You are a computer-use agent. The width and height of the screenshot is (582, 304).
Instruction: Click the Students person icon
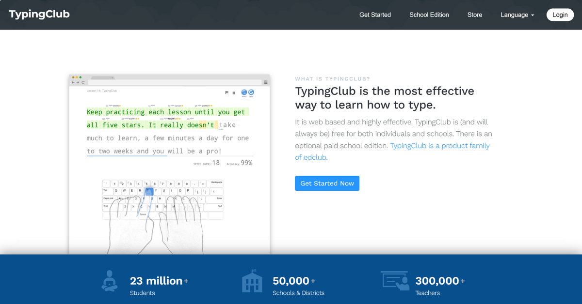click(x=110, y=281)
